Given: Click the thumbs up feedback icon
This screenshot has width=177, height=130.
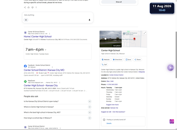Looking at the screenshot, I should point(29,7).
